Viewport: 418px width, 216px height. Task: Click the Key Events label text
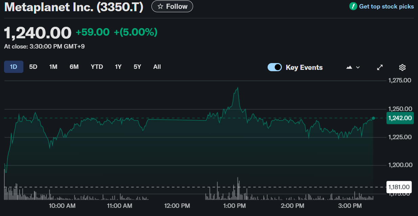(x=304, y=67)
